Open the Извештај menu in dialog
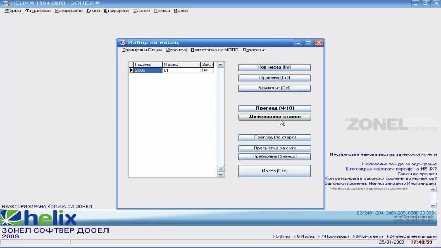Screen dimensions: 441x248 pyautogui.click(x=176, y=50)
